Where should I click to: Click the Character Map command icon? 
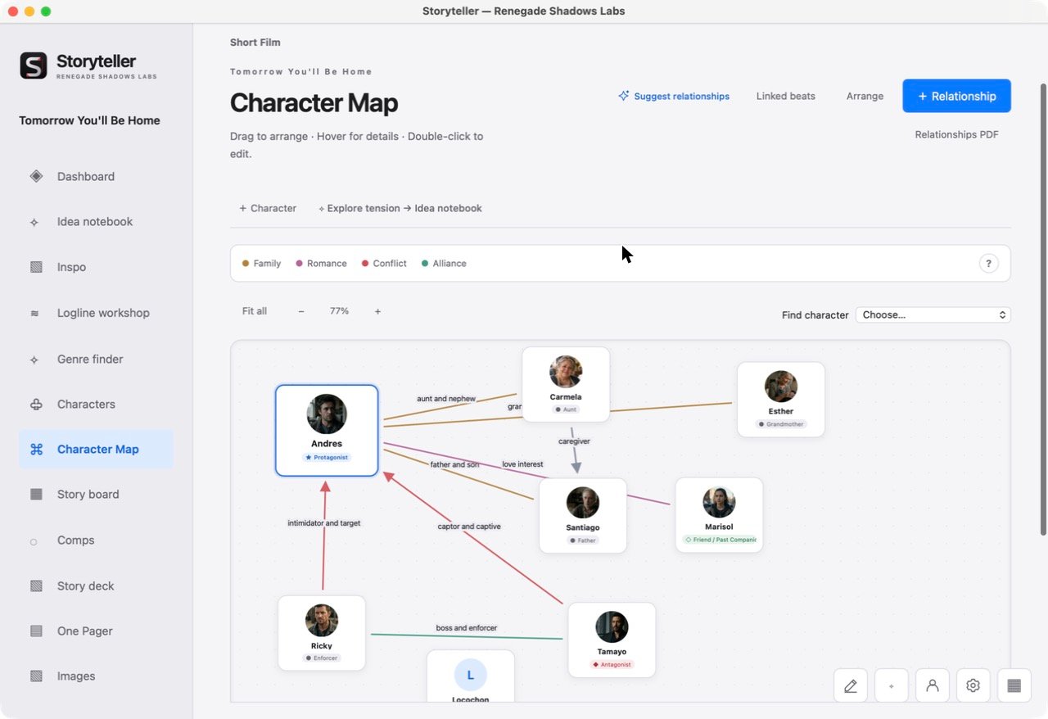pos(36,449)
